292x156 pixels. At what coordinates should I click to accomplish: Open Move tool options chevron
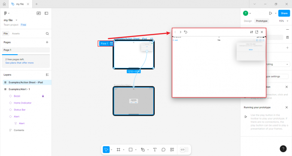tap(111, 150)
